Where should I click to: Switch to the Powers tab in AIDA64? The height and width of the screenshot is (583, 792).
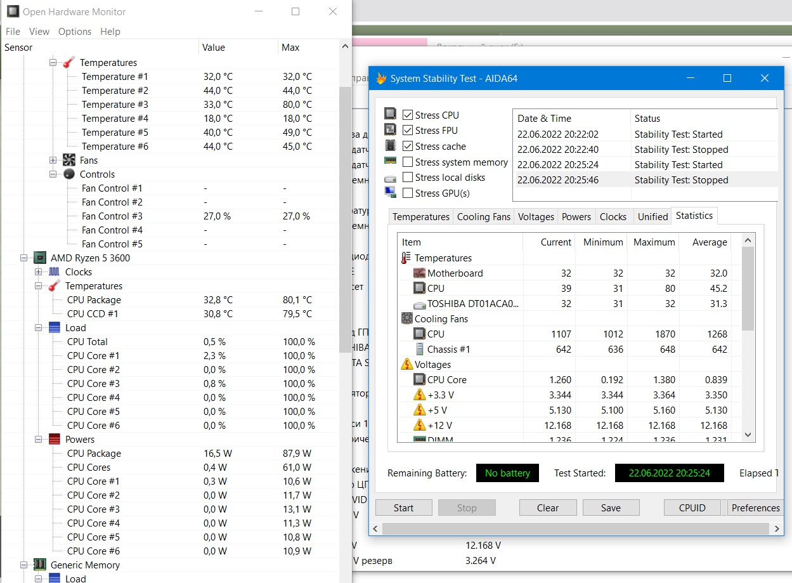click(x=576, y=217)
